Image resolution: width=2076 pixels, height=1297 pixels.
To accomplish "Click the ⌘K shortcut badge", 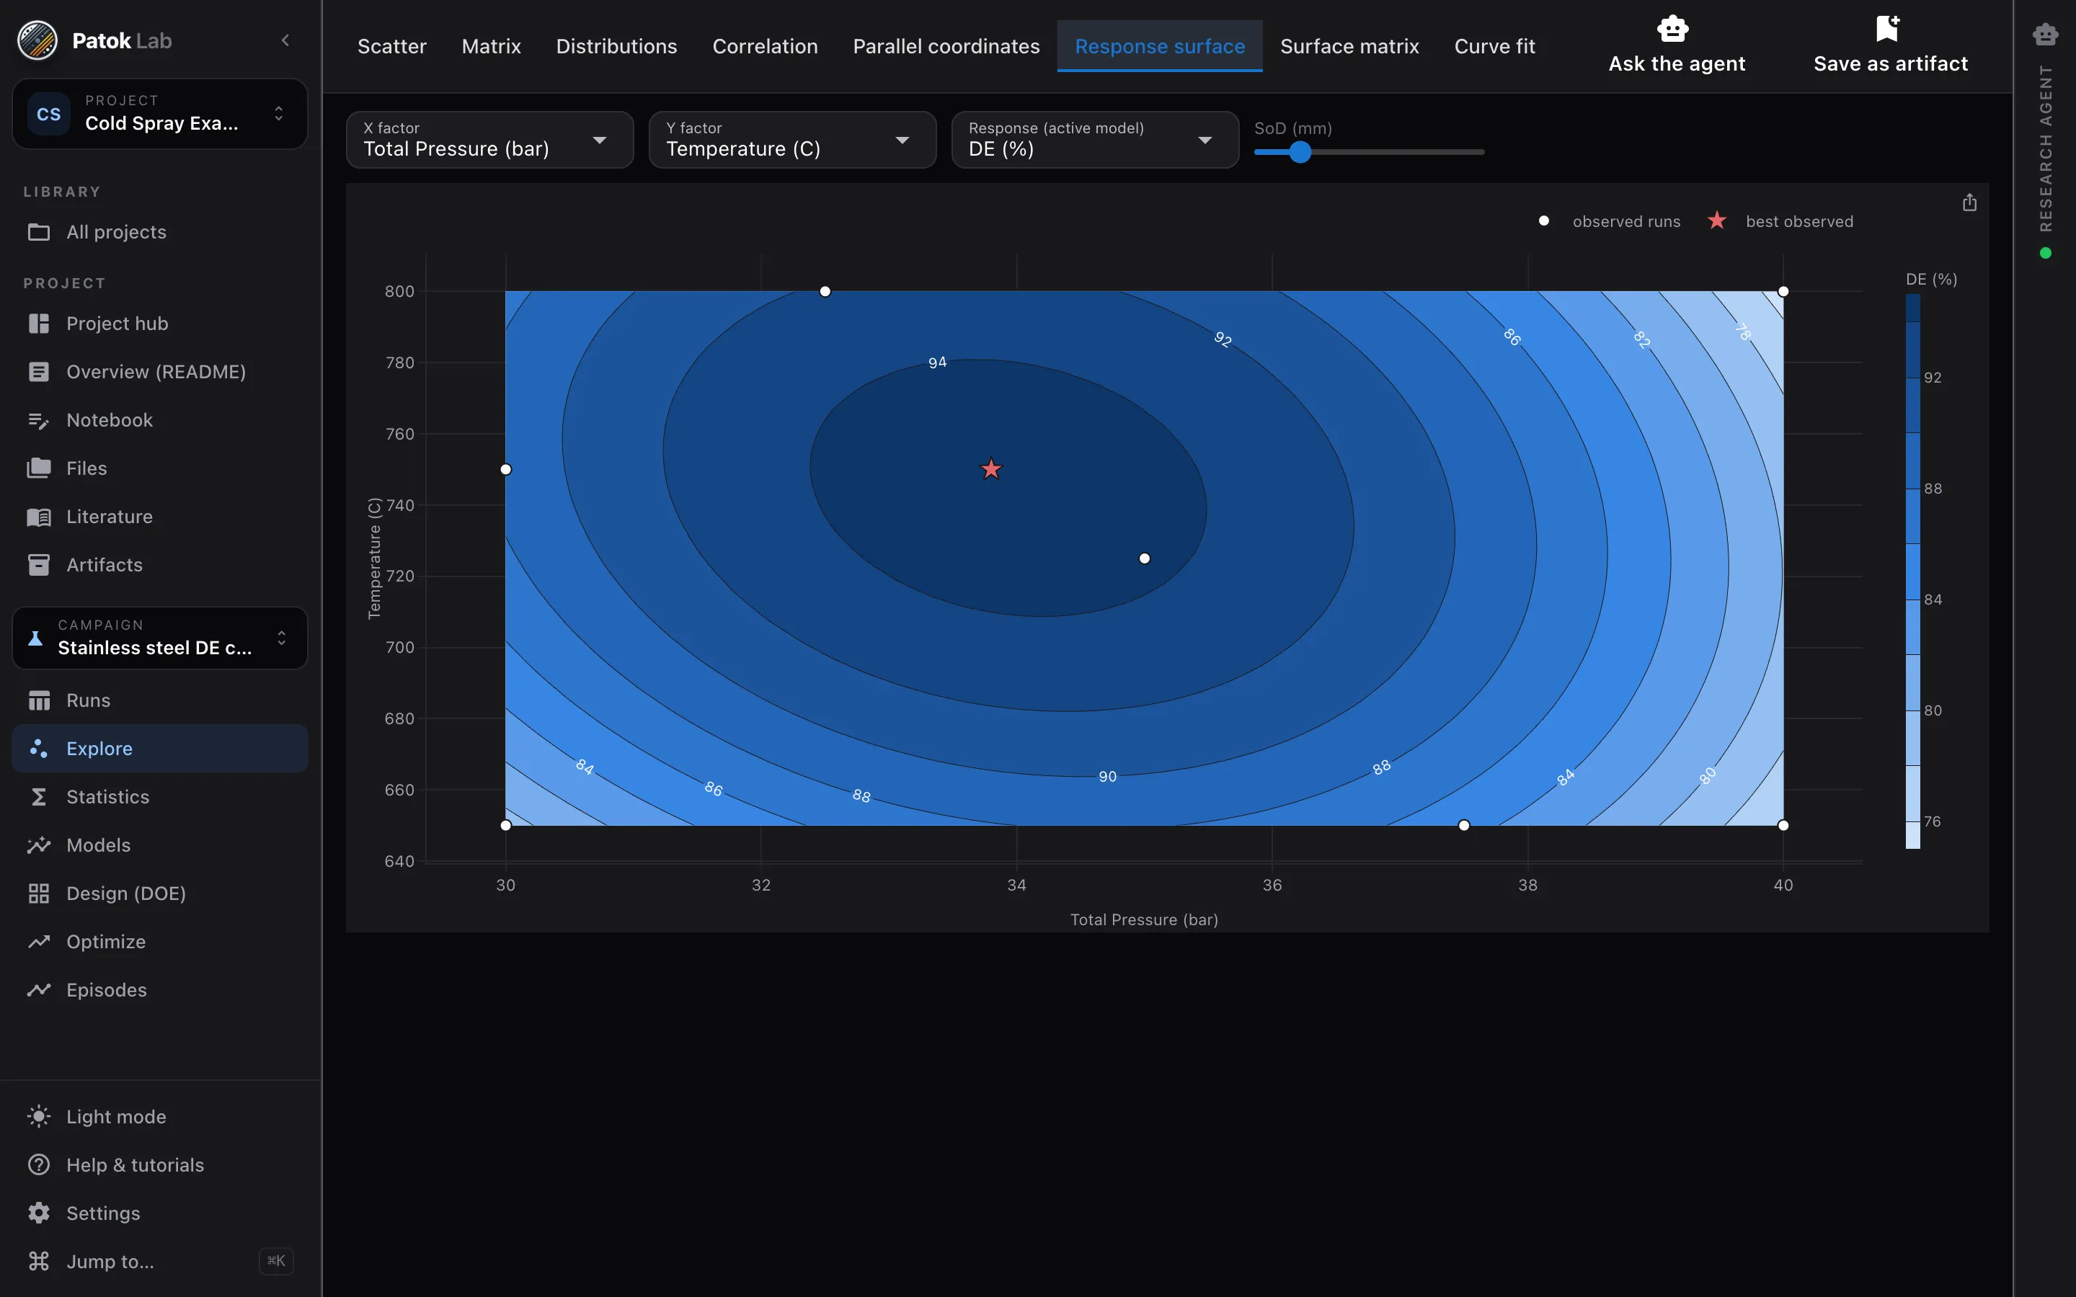I will 276,1261.
